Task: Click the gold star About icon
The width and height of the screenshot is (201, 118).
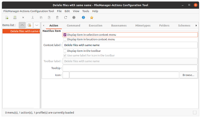Action: click(x=92, y=18)
